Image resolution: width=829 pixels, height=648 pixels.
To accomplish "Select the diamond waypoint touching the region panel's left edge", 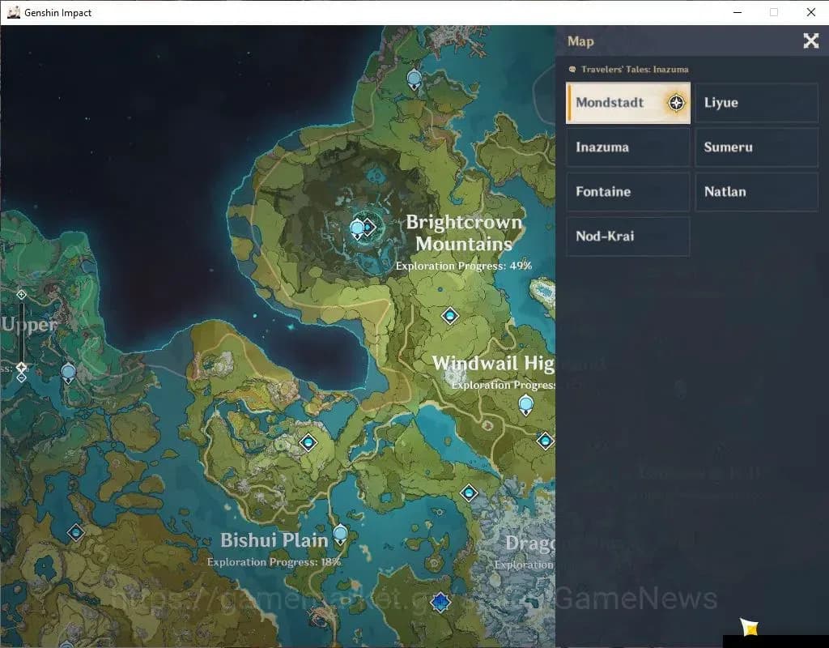I will [x=545, y=441].
